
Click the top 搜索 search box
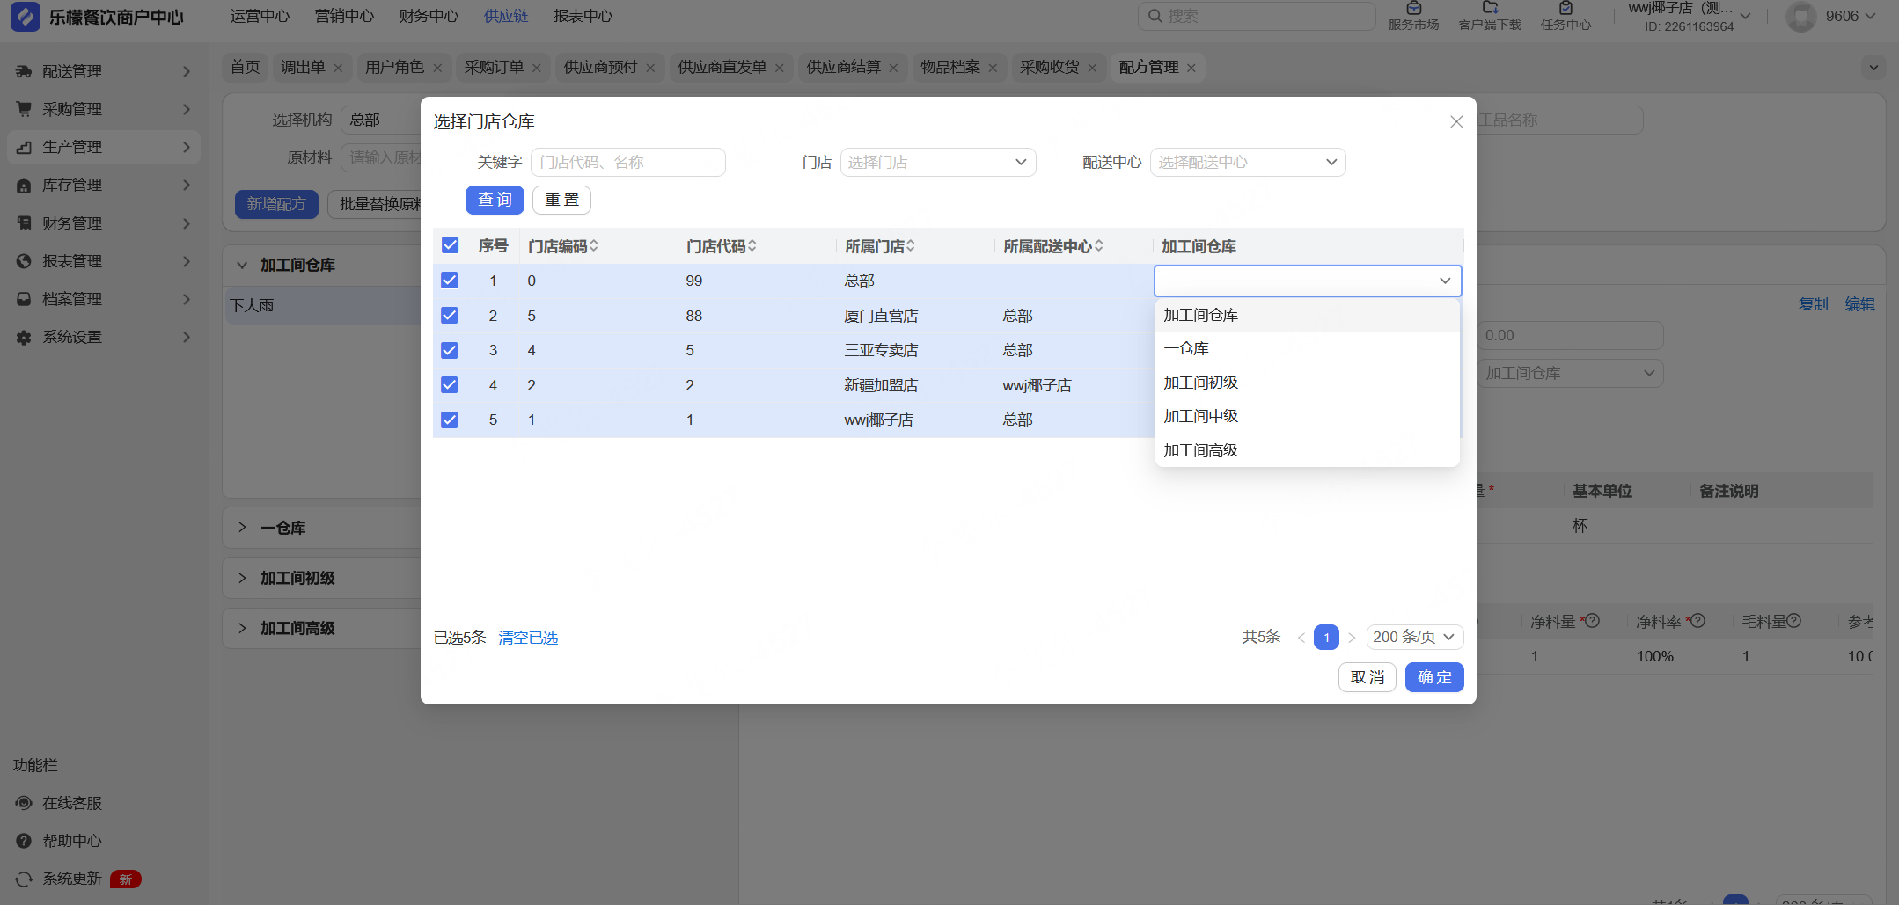(1257, 16)
